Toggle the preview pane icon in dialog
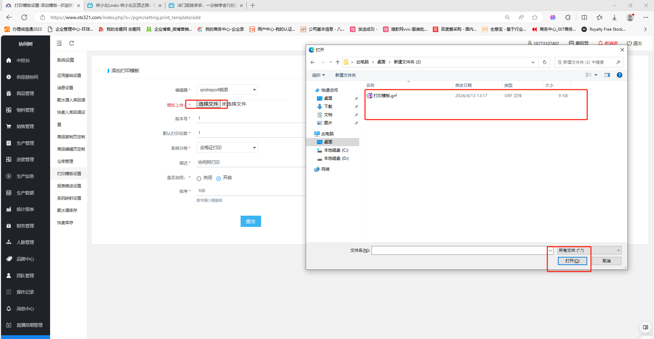 pyautogui.click(x=607, y=75)
